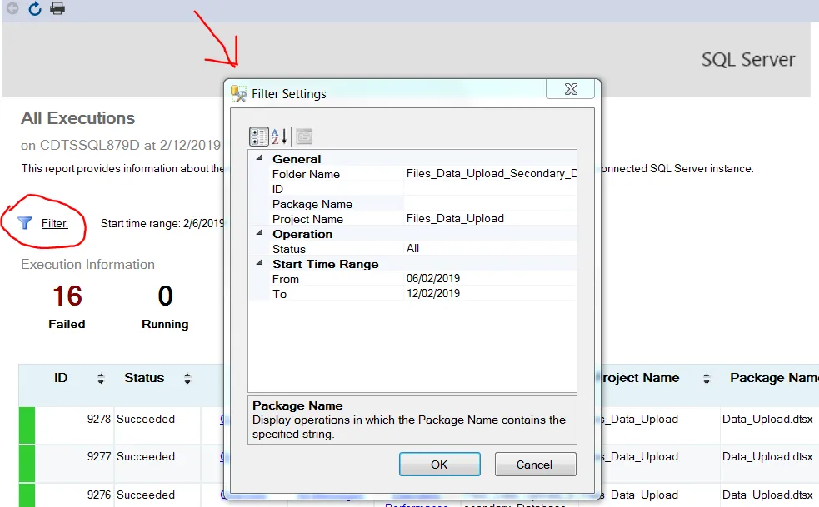Select the Project Name property label
Viewport: 819px width, 507px height.
pos(307,219)
